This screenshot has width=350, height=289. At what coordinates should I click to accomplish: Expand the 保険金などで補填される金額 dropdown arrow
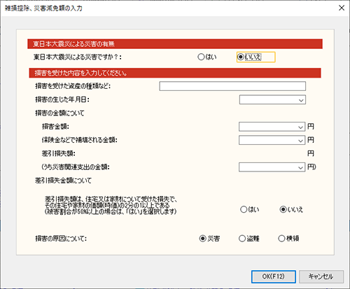(300, 141)
